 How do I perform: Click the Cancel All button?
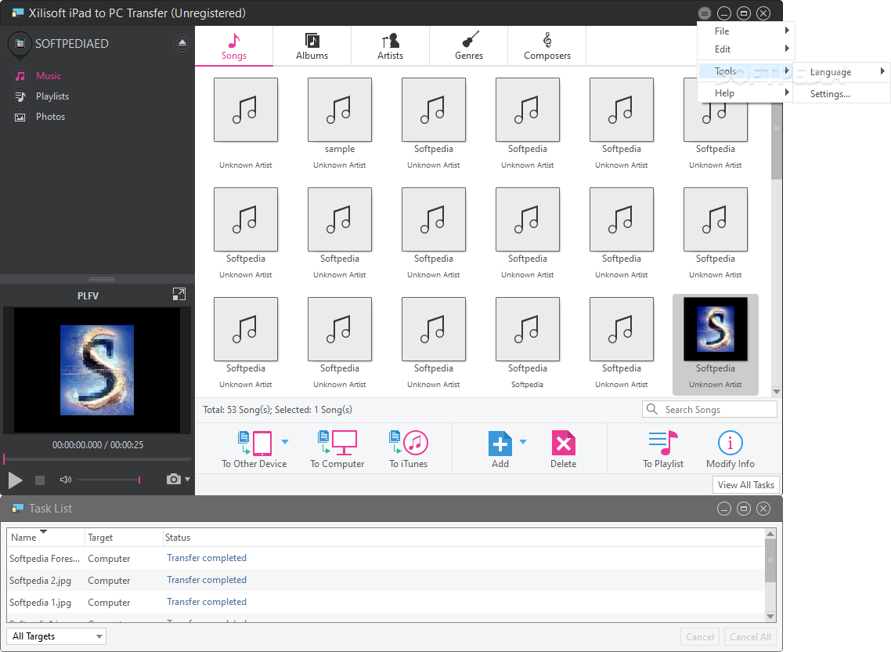[x=750, y=636]
